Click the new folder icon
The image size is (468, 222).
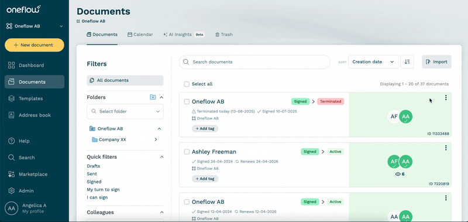coord(153,97)
